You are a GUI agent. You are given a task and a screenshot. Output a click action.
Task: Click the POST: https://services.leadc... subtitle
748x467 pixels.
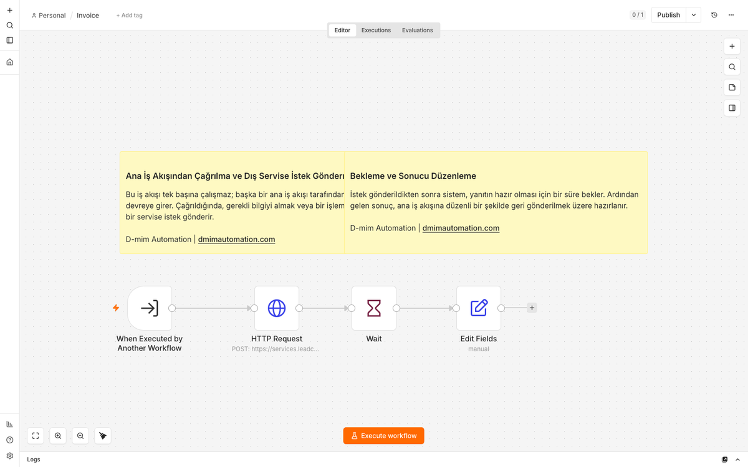coord(276,349)
